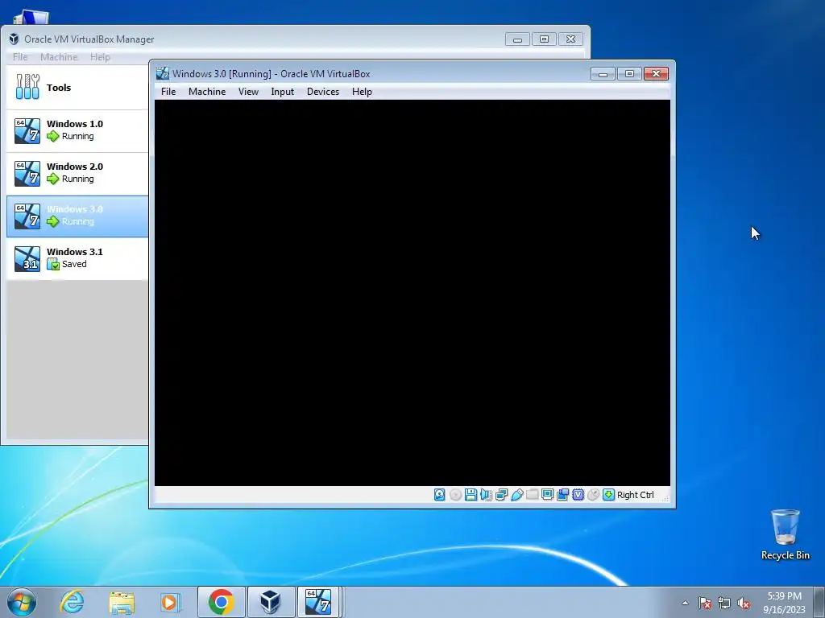Open the View menu in the VM window
The height and width of the screenshot is (618, 825).
[248, 92]
